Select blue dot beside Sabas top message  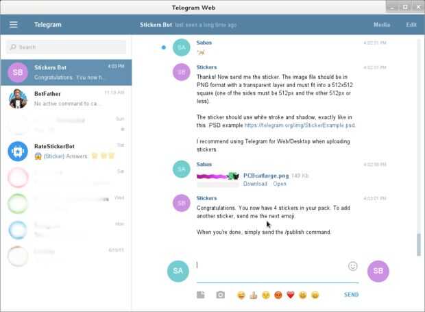click(x=163, y=47)
